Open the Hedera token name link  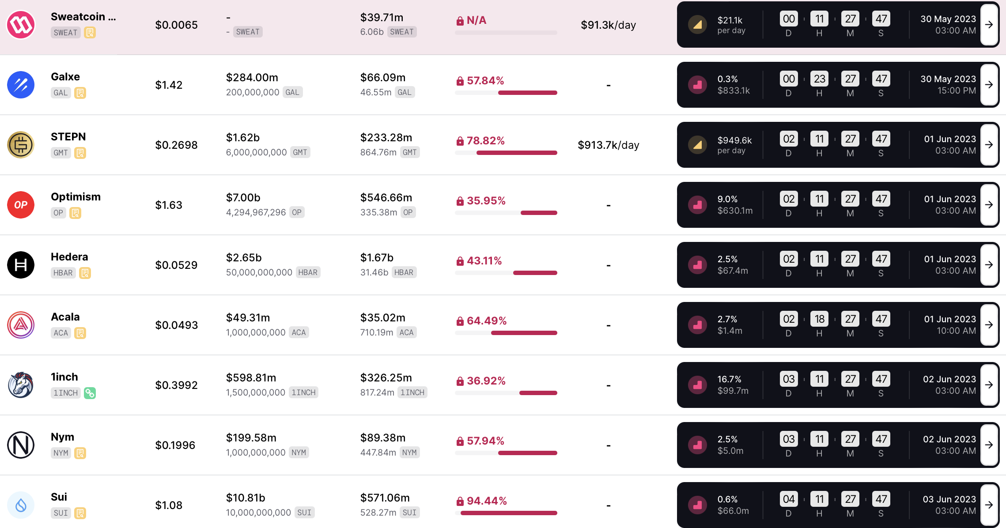point(69,257)
